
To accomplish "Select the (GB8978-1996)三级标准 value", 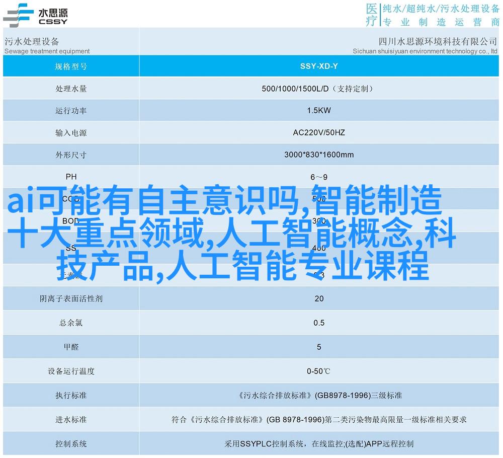I will tap(358, 396).
